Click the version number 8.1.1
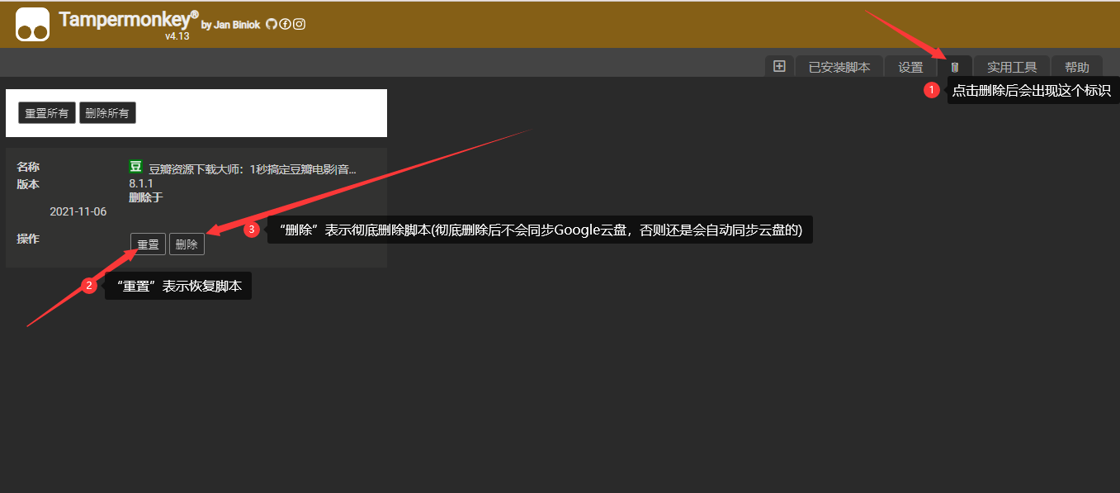This screenshot has width=1120, height=493. (141, 183)
